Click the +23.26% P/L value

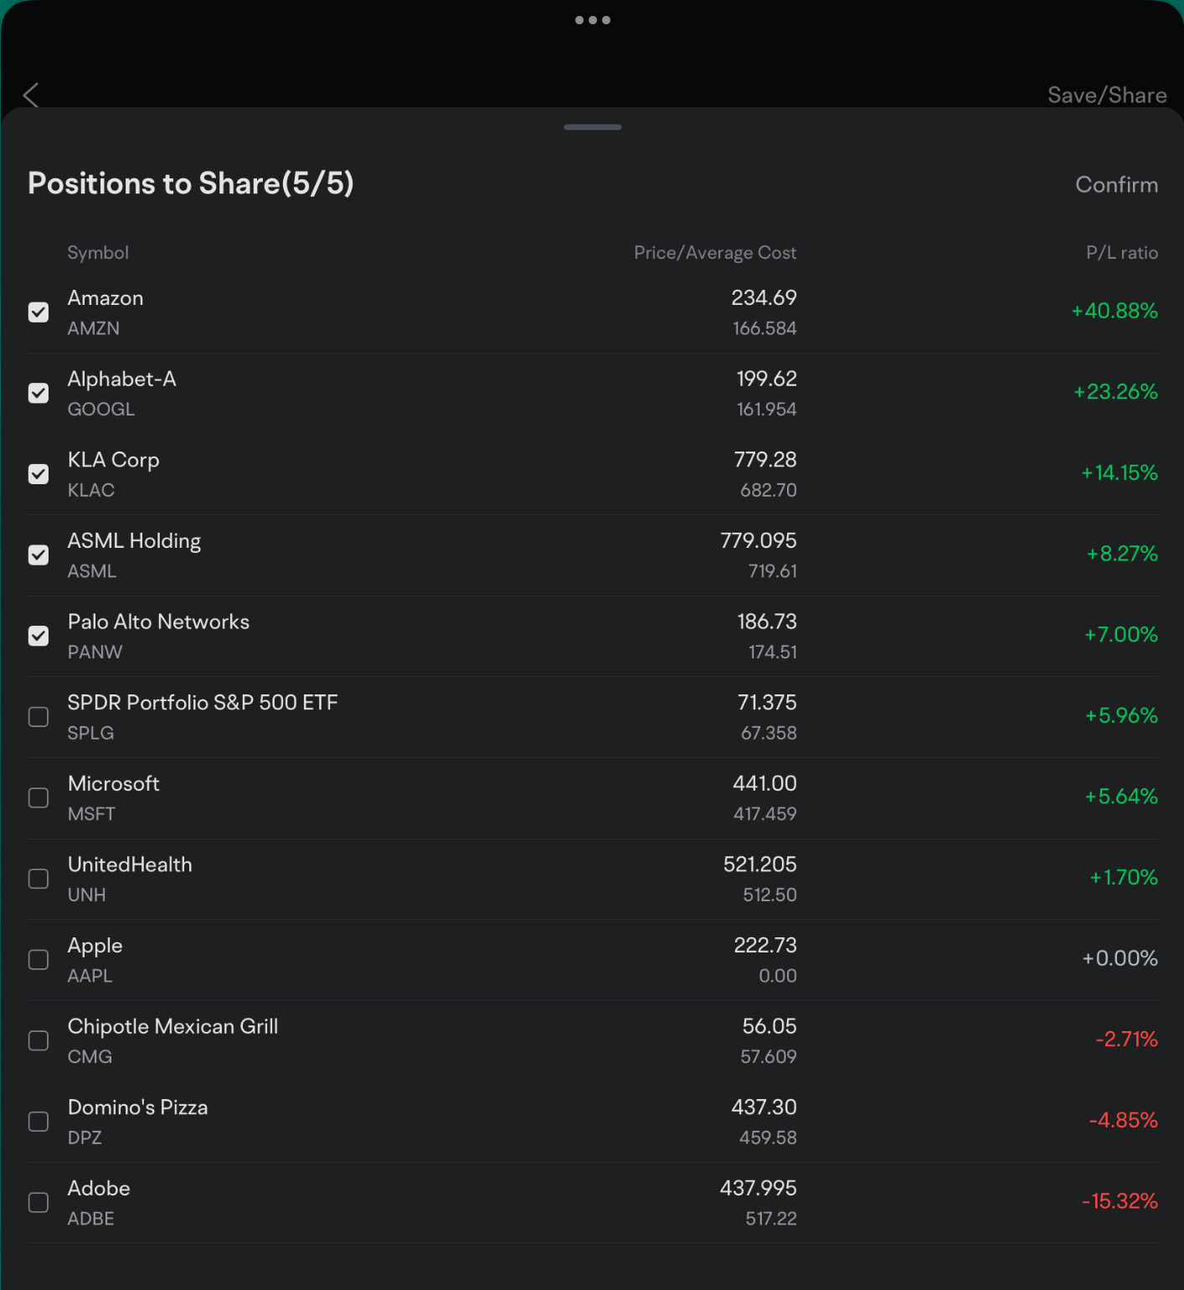1115,392
